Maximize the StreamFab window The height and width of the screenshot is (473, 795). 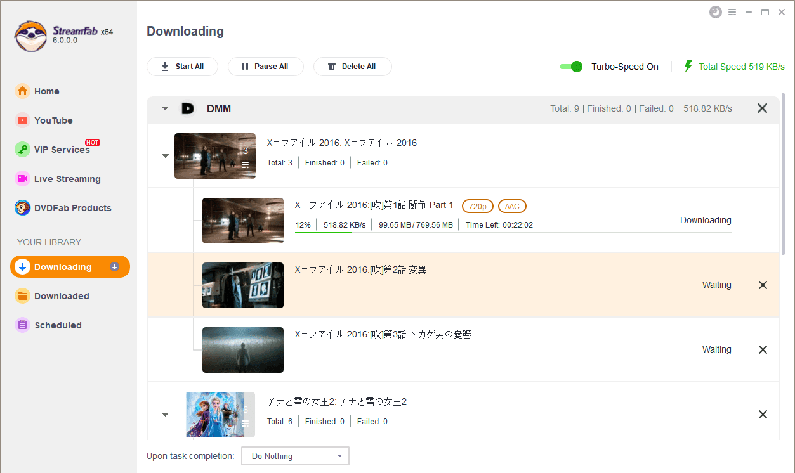tap(765, 12)
